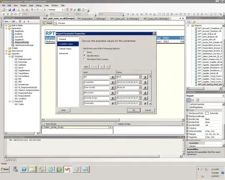Viewport: 225px width, 180px height.
Task: Select Get values from a query option
Action: tap(85, 59)
